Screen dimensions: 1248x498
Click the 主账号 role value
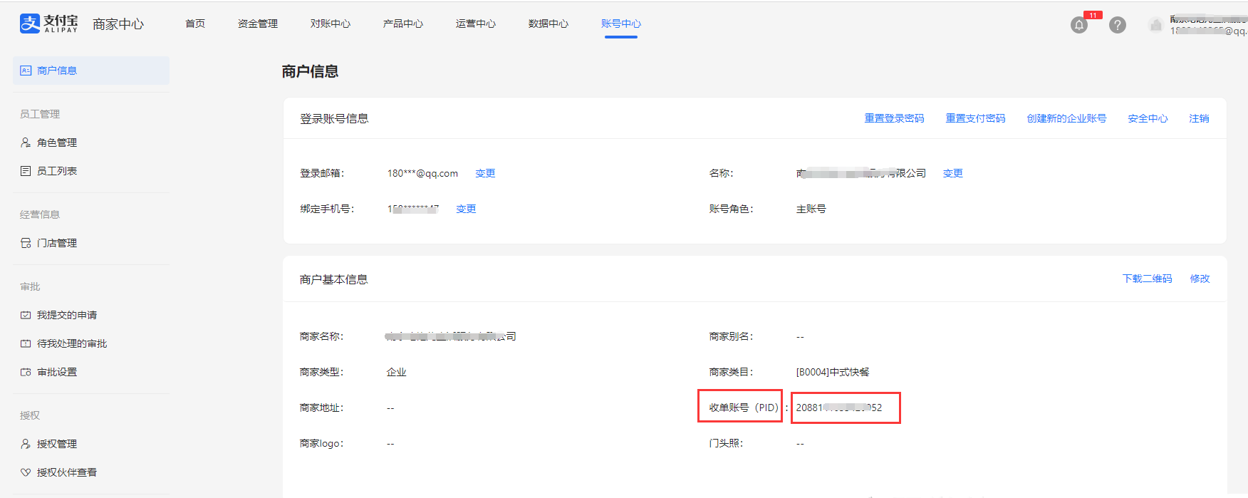point(811,209)
